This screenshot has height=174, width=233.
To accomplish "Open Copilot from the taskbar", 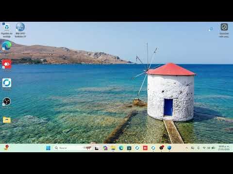I will coord(105,148).
